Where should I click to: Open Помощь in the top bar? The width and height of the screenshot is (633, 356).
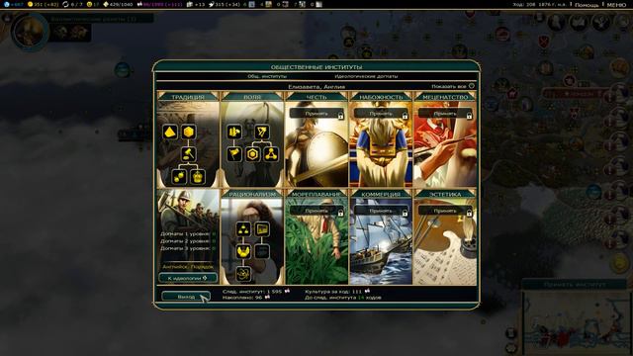(587, 4)
